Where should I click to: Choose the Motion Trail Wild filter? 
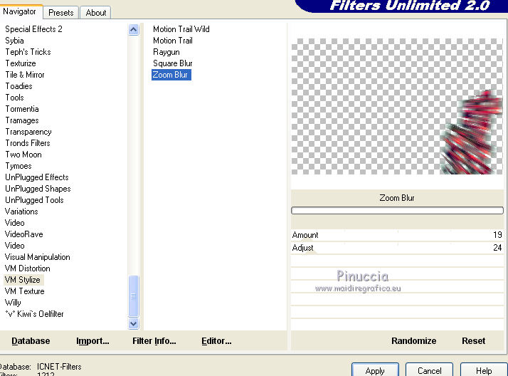click(x=181, y=29)
